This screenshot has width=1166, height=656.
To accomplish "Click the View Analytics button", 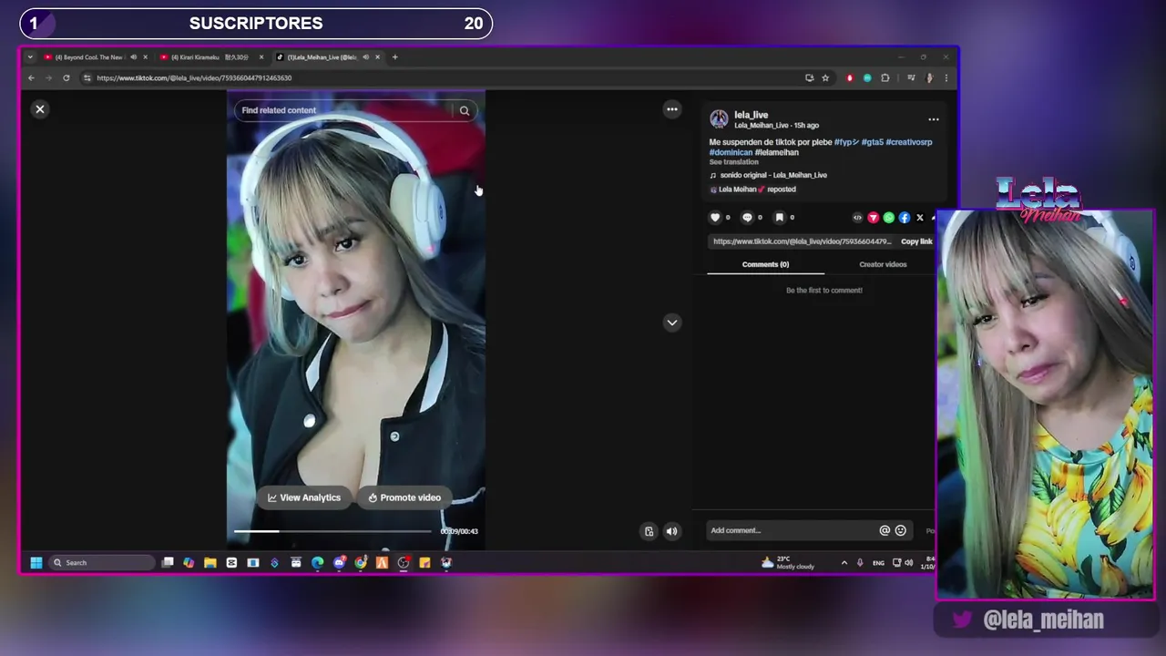I will pyautogui.click(x=304, y=497).
